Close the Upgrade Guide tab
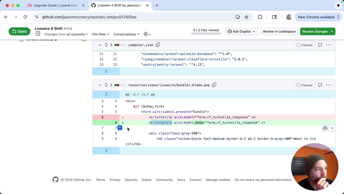Image resolution: width=344 pixels, height=194 pixels. (x=83, y=5)
